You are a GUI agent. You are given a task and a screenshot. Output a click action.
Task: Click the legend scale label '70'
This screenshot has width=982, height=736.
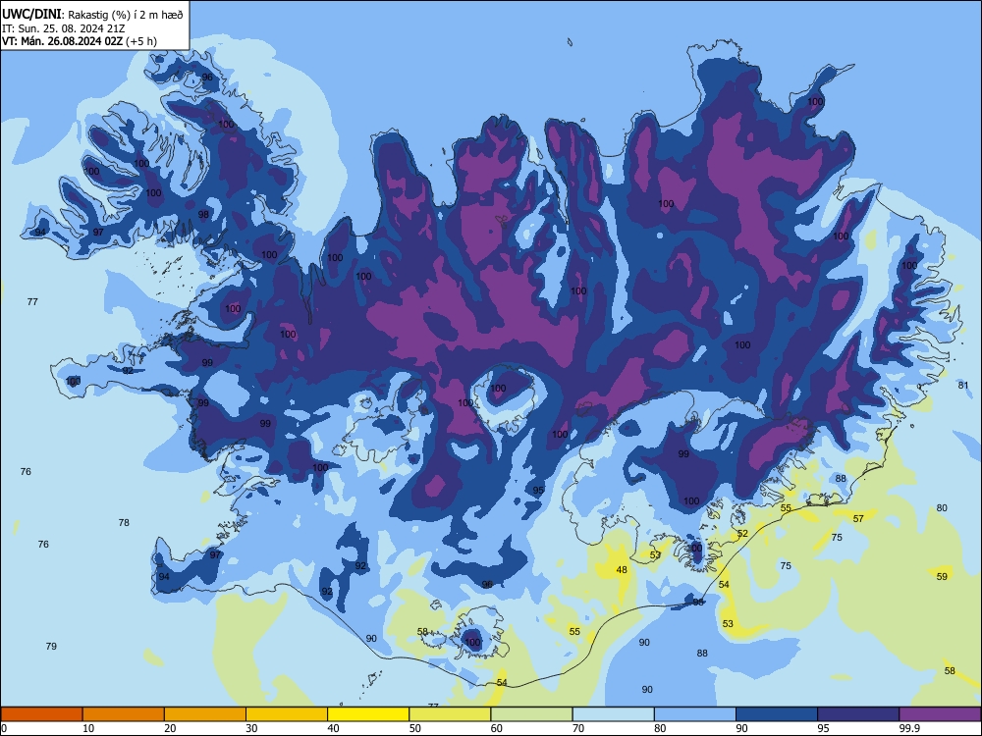pos(578,728)
